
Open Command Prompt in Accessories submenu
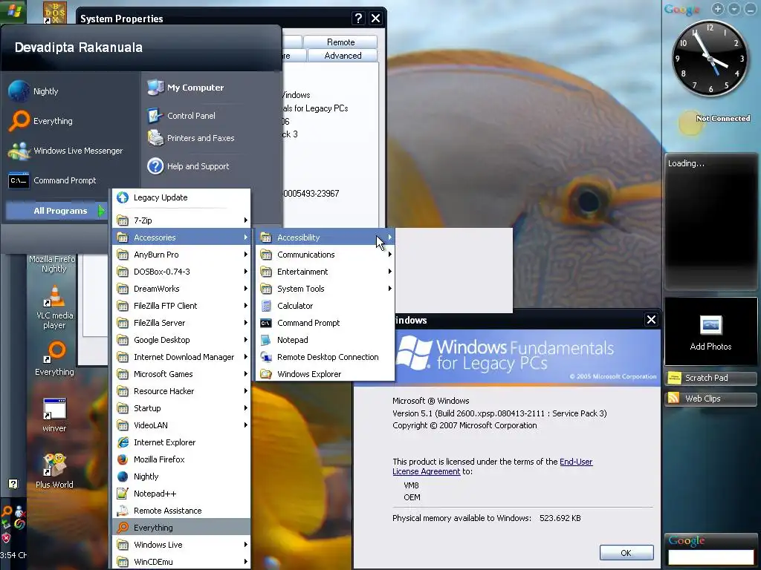[x=325, y=323]
